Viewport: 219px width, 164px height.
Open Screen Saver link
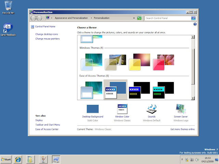(181, 117)
